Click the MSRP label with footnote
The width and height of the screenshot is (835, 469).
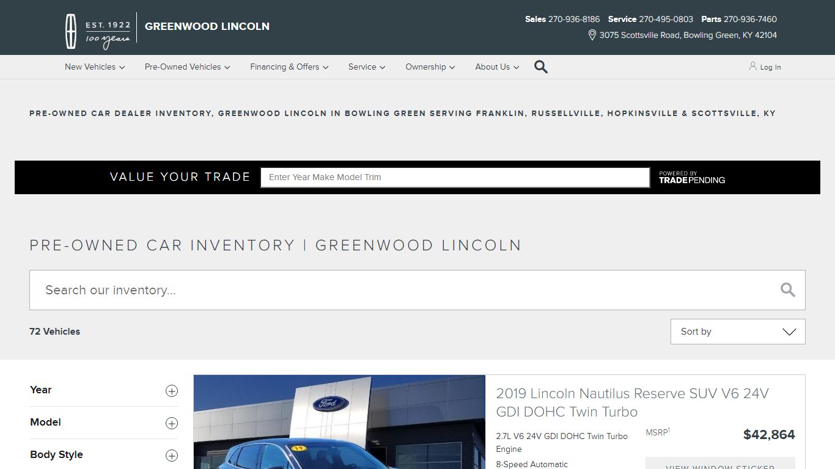[658, 432]
